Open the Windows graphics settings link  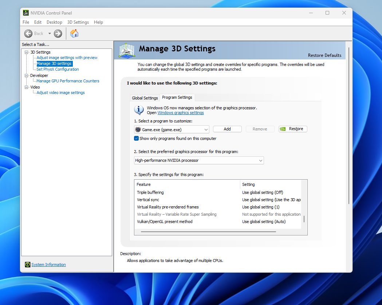tap(181, 113)
